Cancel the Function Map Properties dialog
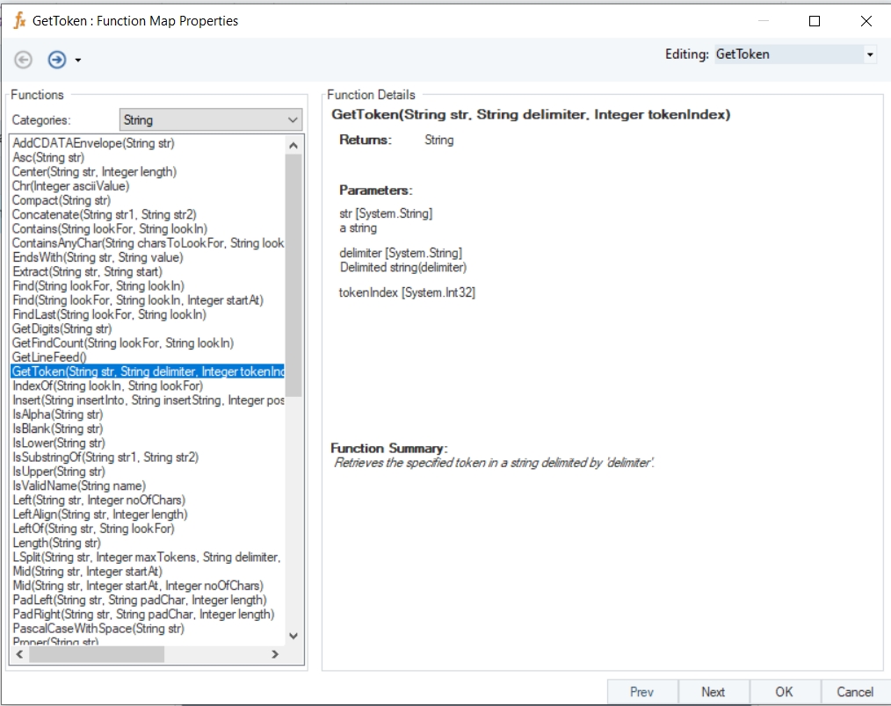This screenshot has width=891, height=706. point(854,692)
